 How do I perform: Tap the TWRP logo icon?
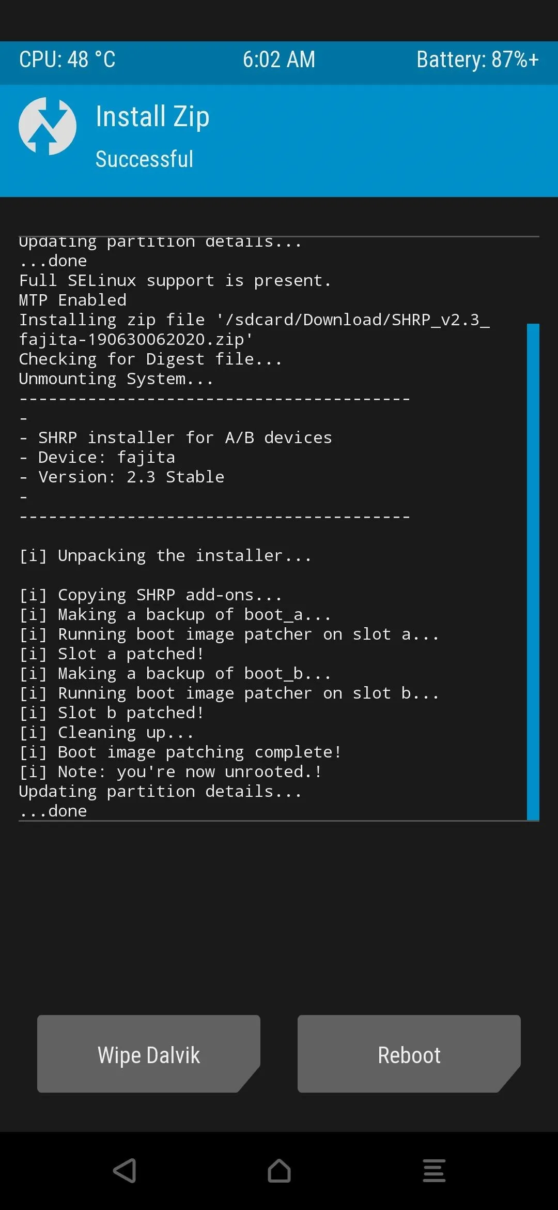click(48, 126)
